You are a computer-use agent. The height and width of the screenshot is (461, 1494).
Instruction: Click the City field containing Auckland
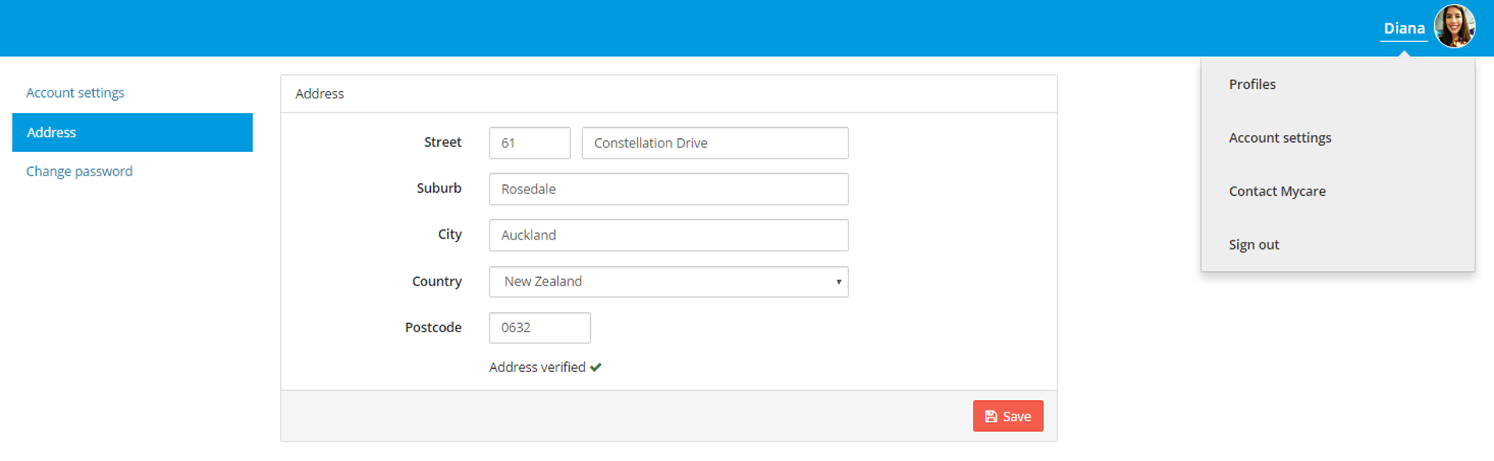click(668, 236)
